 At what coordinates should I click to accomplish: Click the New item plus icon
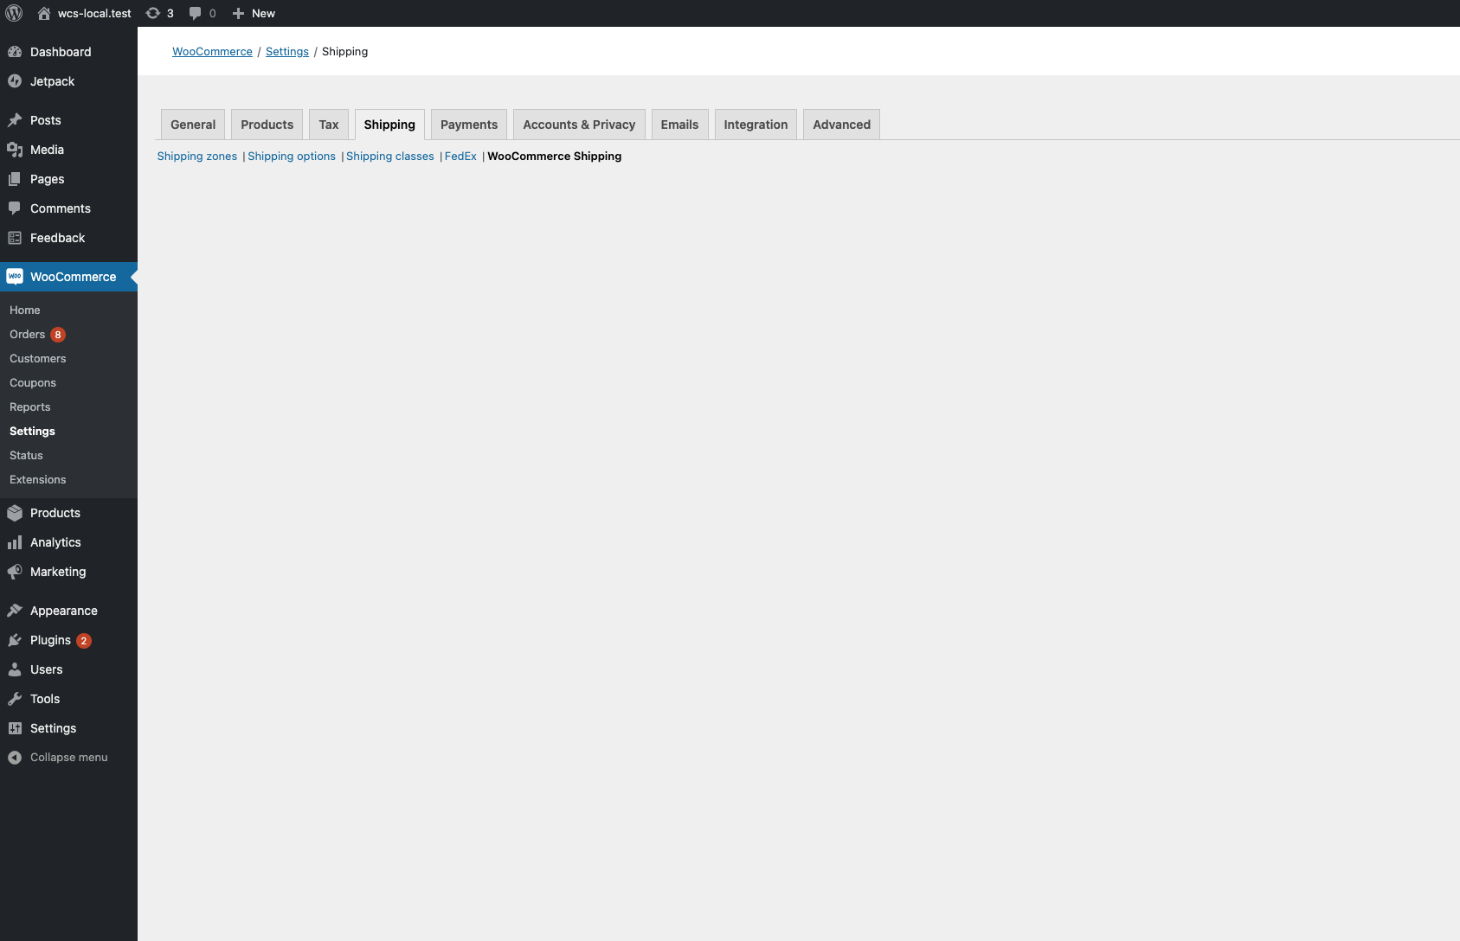(238, 13)
